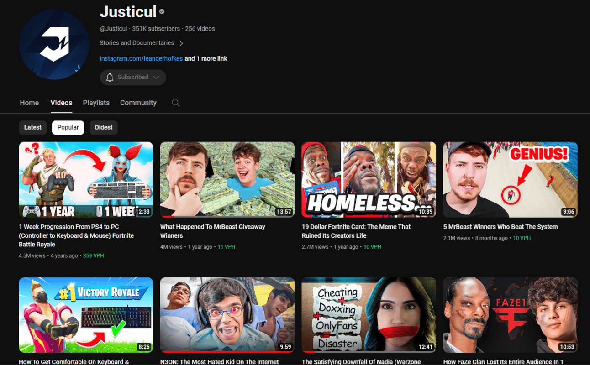Click the MrBeast Giveaway Winners money thumbnail

(x=227, y=179)
